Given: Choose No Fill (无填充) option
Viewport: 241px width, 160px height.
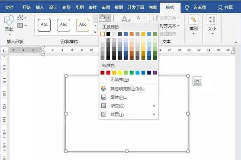Looking at the screenshot, I should click(129, 80).
